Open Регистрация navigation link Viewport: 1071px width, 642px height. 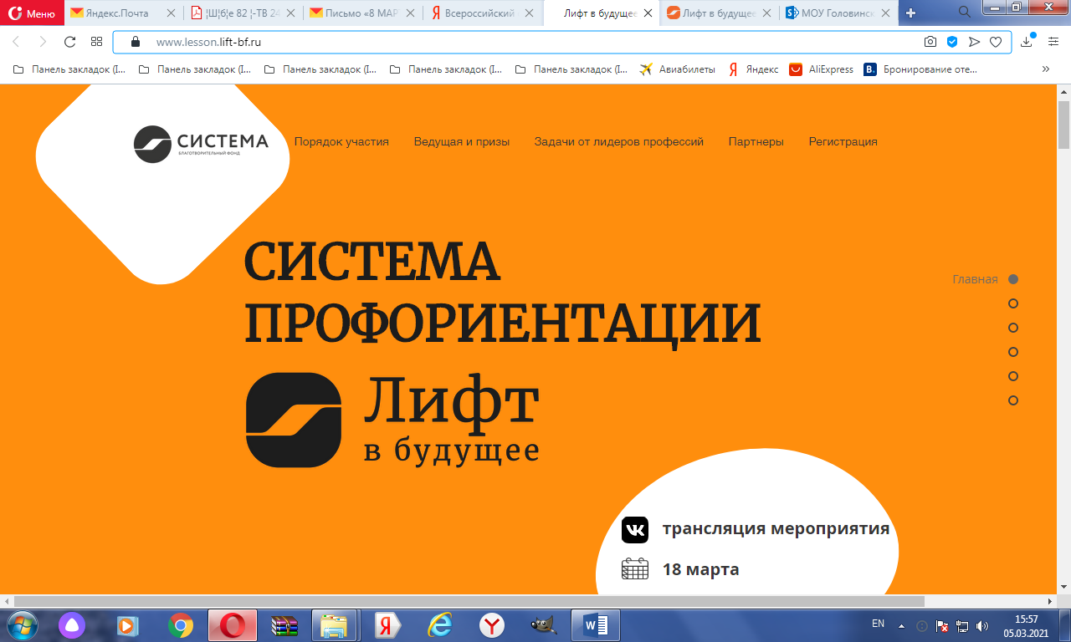[843, 142]
